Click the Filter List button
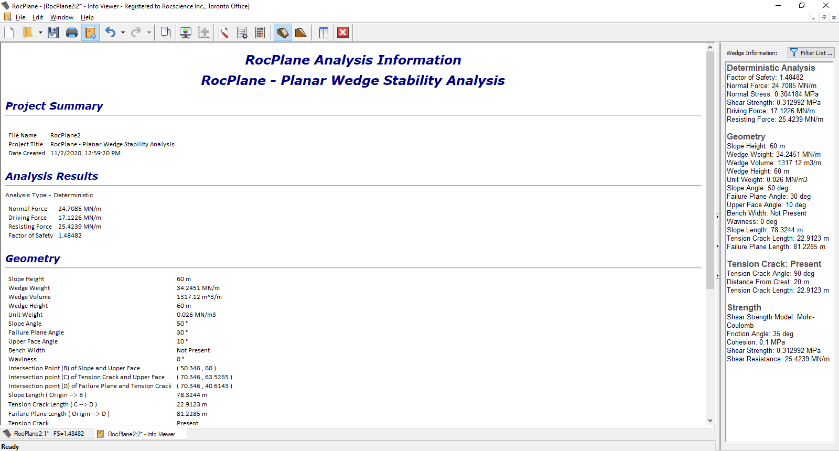 (x=811, y=53)
